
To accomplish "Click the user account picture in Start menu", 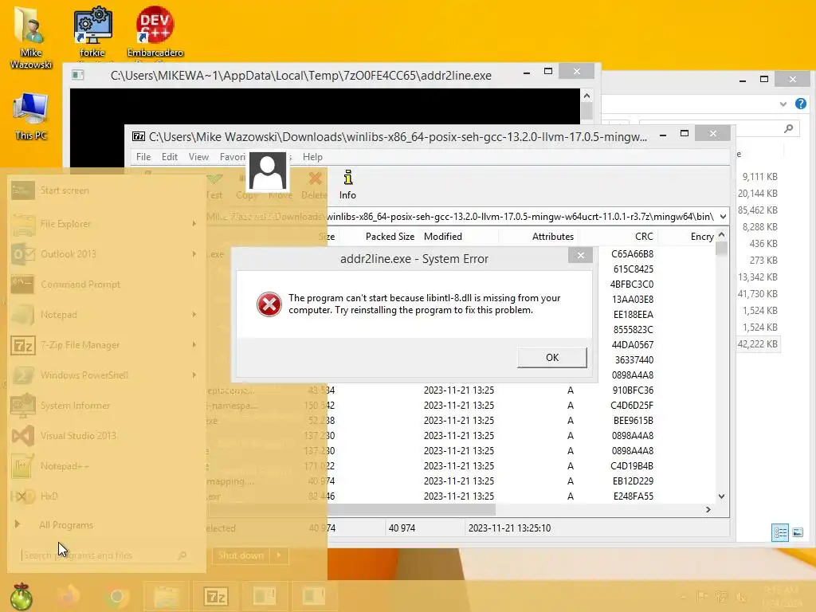I will click(268, 171).
